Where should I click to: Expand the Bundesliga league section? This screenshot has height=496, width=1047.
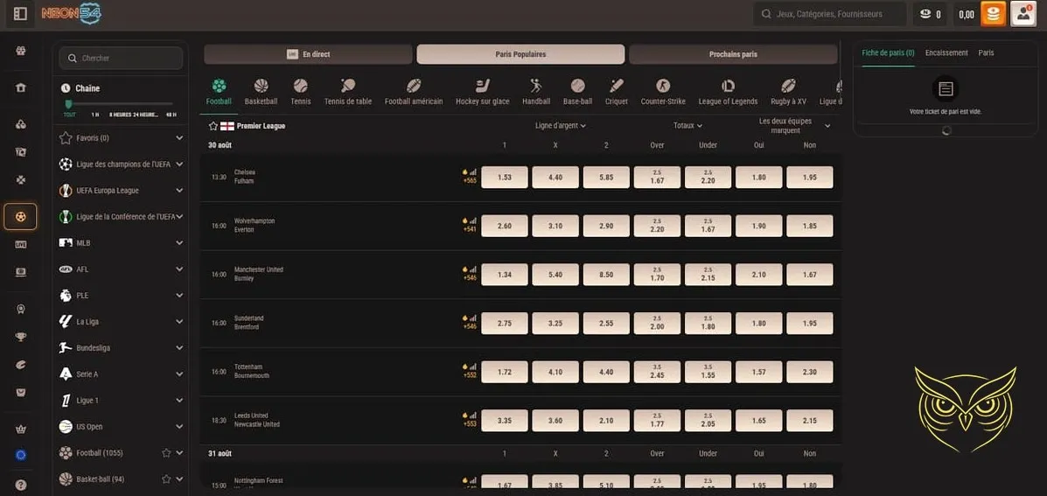pyautogui.click(x=179, y=348)
